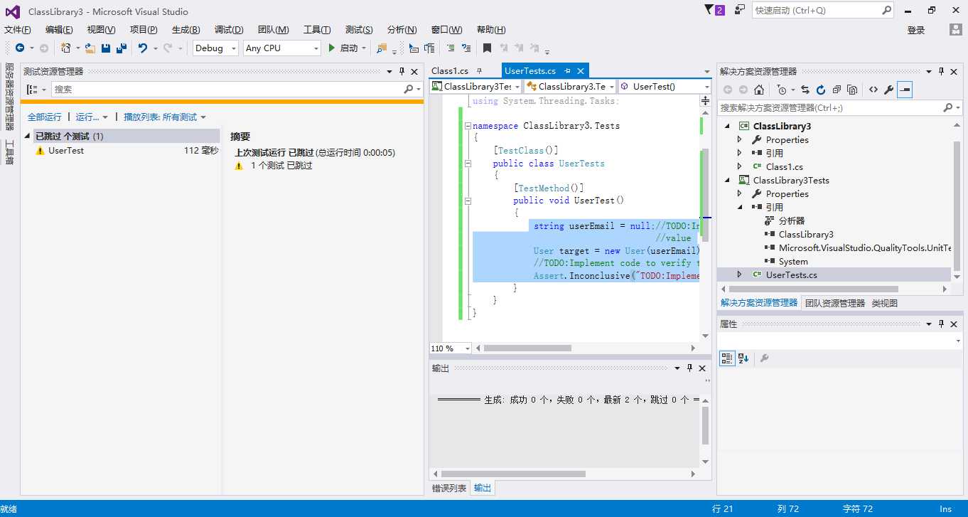Click the New Project toolbar icon

coord(65,48)
